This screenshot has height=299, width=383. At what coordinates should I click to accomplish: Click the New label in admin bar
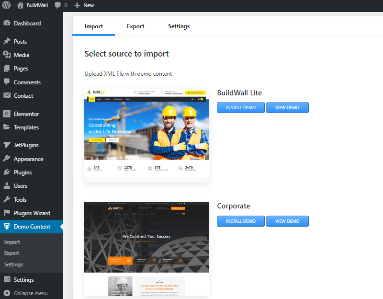89,5
